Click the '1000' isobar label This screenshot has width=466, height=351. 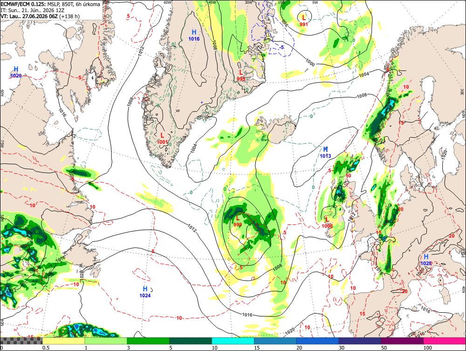(310, 62)
